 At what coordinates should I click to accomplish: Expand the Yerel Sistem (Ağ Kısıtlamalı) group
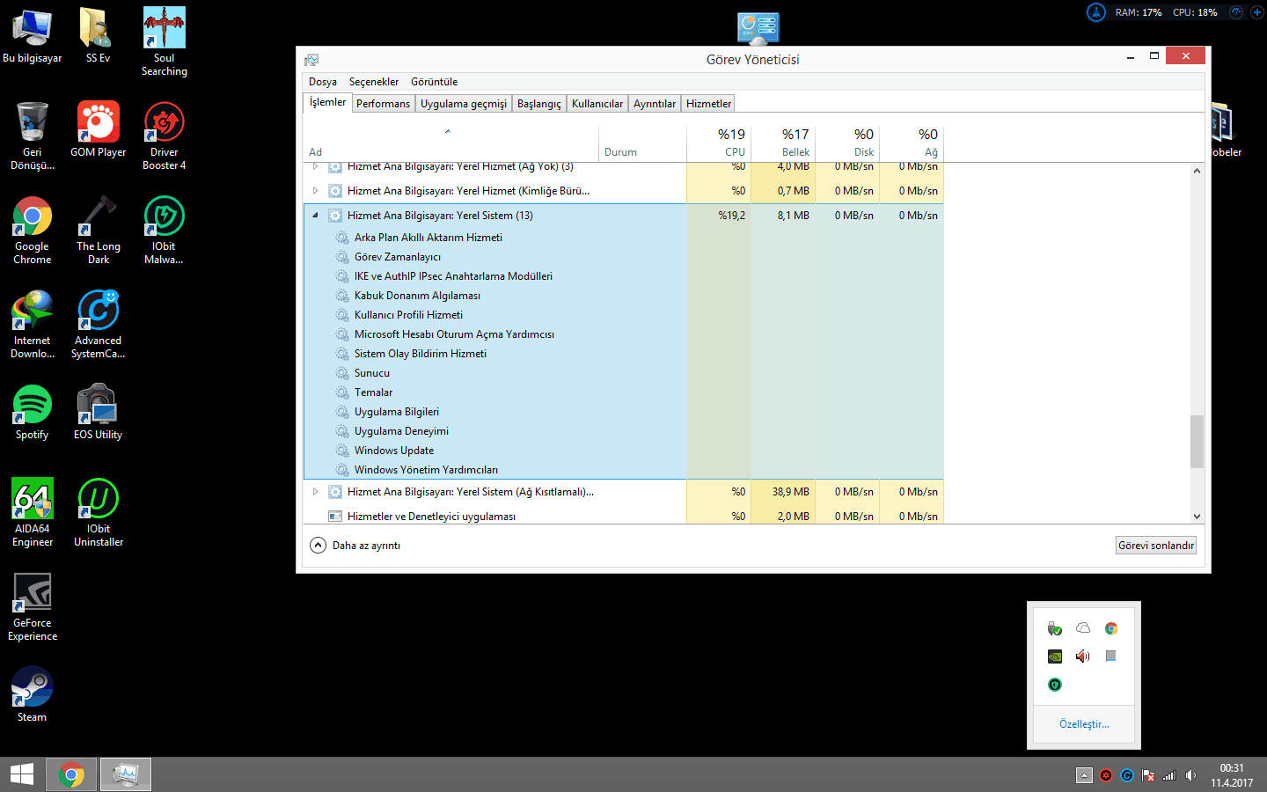(315, 492)
